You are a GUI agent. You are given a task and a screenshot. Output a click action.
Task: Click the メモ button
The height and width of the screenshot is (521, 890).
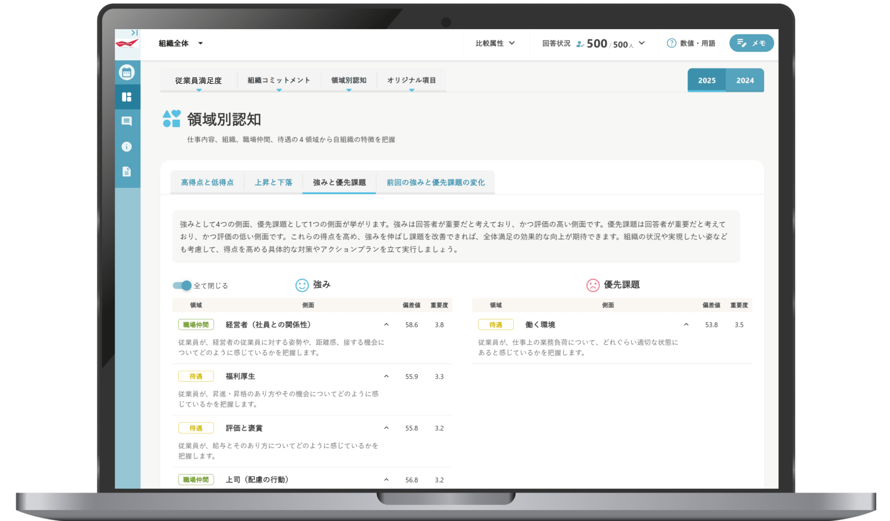click(751, 43)
